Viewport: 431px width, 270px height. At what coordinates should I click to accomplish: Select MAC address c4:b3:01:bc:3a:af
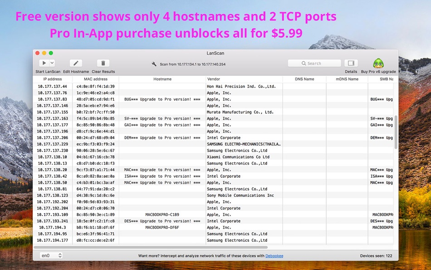96,183
